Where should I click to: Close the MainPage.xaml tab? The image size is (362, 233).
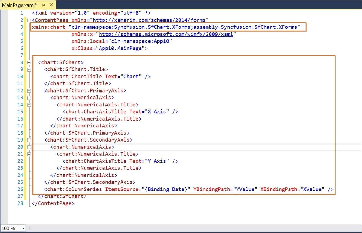[51, 5]
